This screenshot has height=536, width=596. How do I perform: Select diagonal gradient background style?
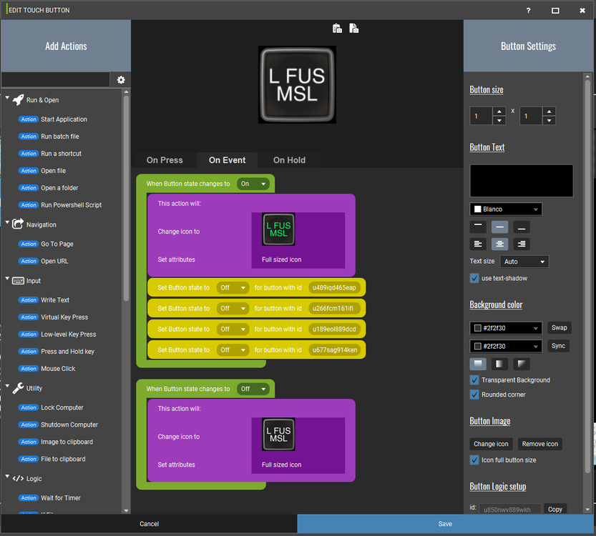522,364
